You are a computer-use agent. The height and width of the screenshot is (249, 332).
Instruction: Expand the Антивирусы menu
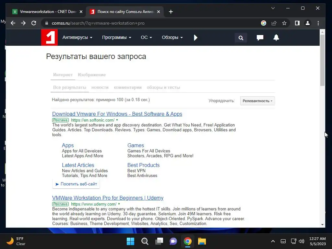coord(77,38)
